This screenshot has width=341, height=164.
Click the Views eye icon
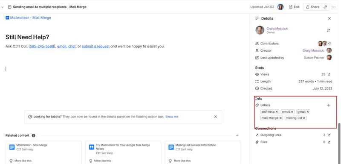(257, 74)
